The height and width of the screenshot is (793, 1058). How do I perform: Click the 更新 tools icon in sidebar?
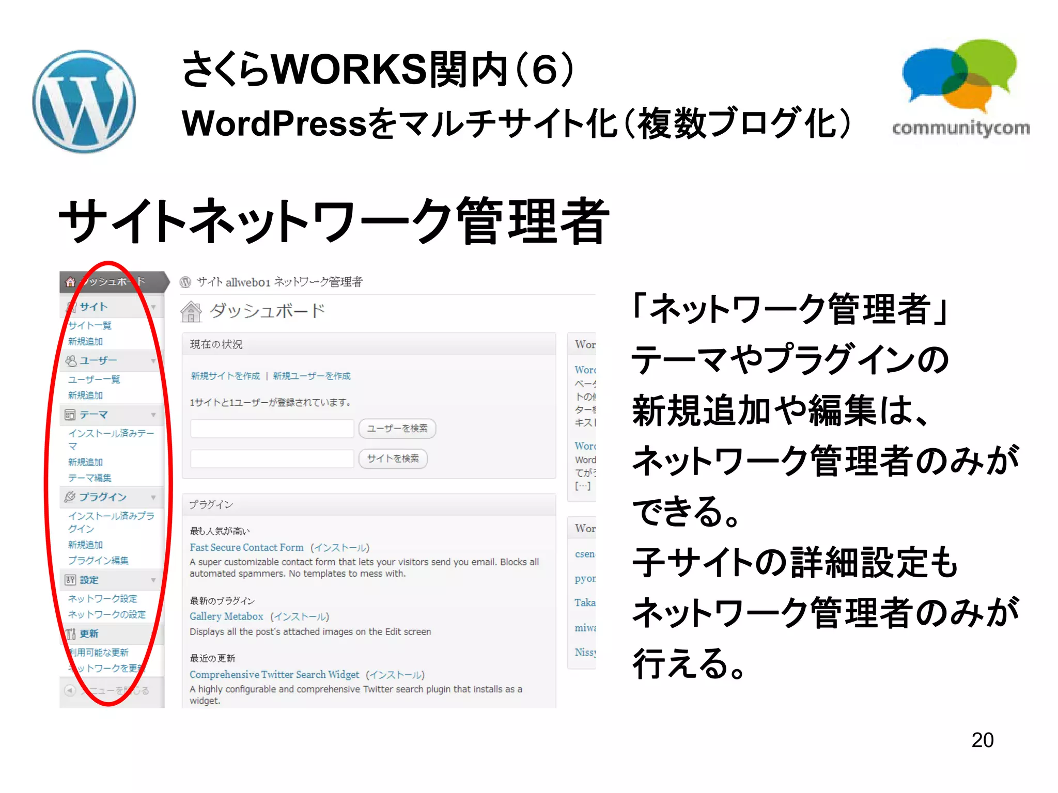[x=71, y=633]
